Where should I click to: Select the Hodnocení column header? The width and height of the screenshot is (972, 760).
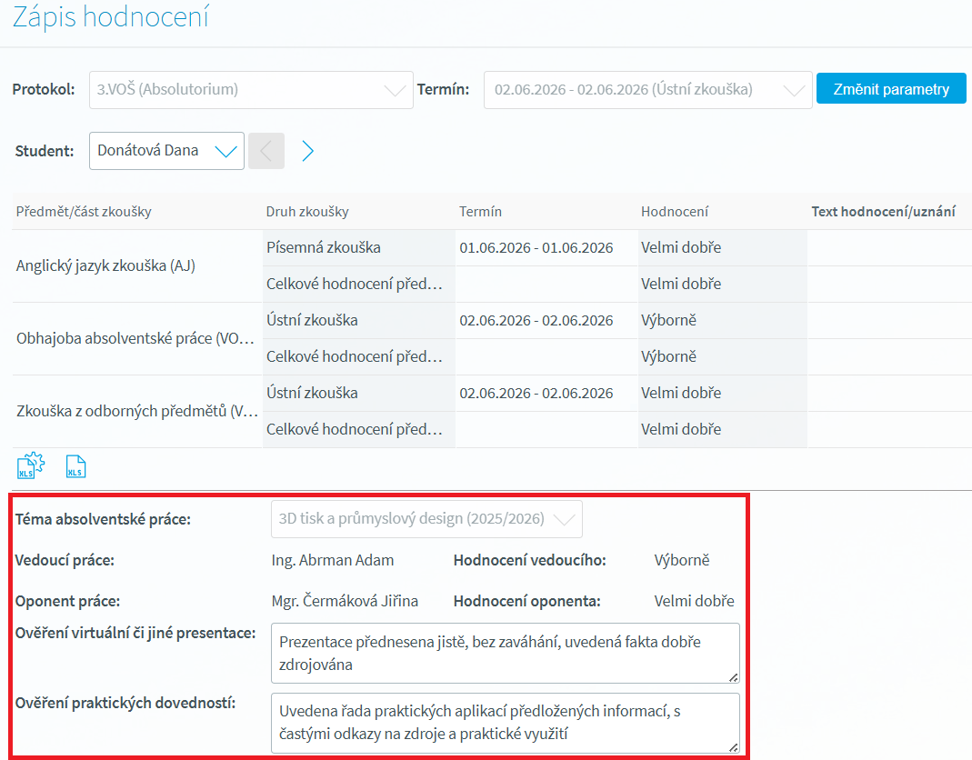point(674,212)
